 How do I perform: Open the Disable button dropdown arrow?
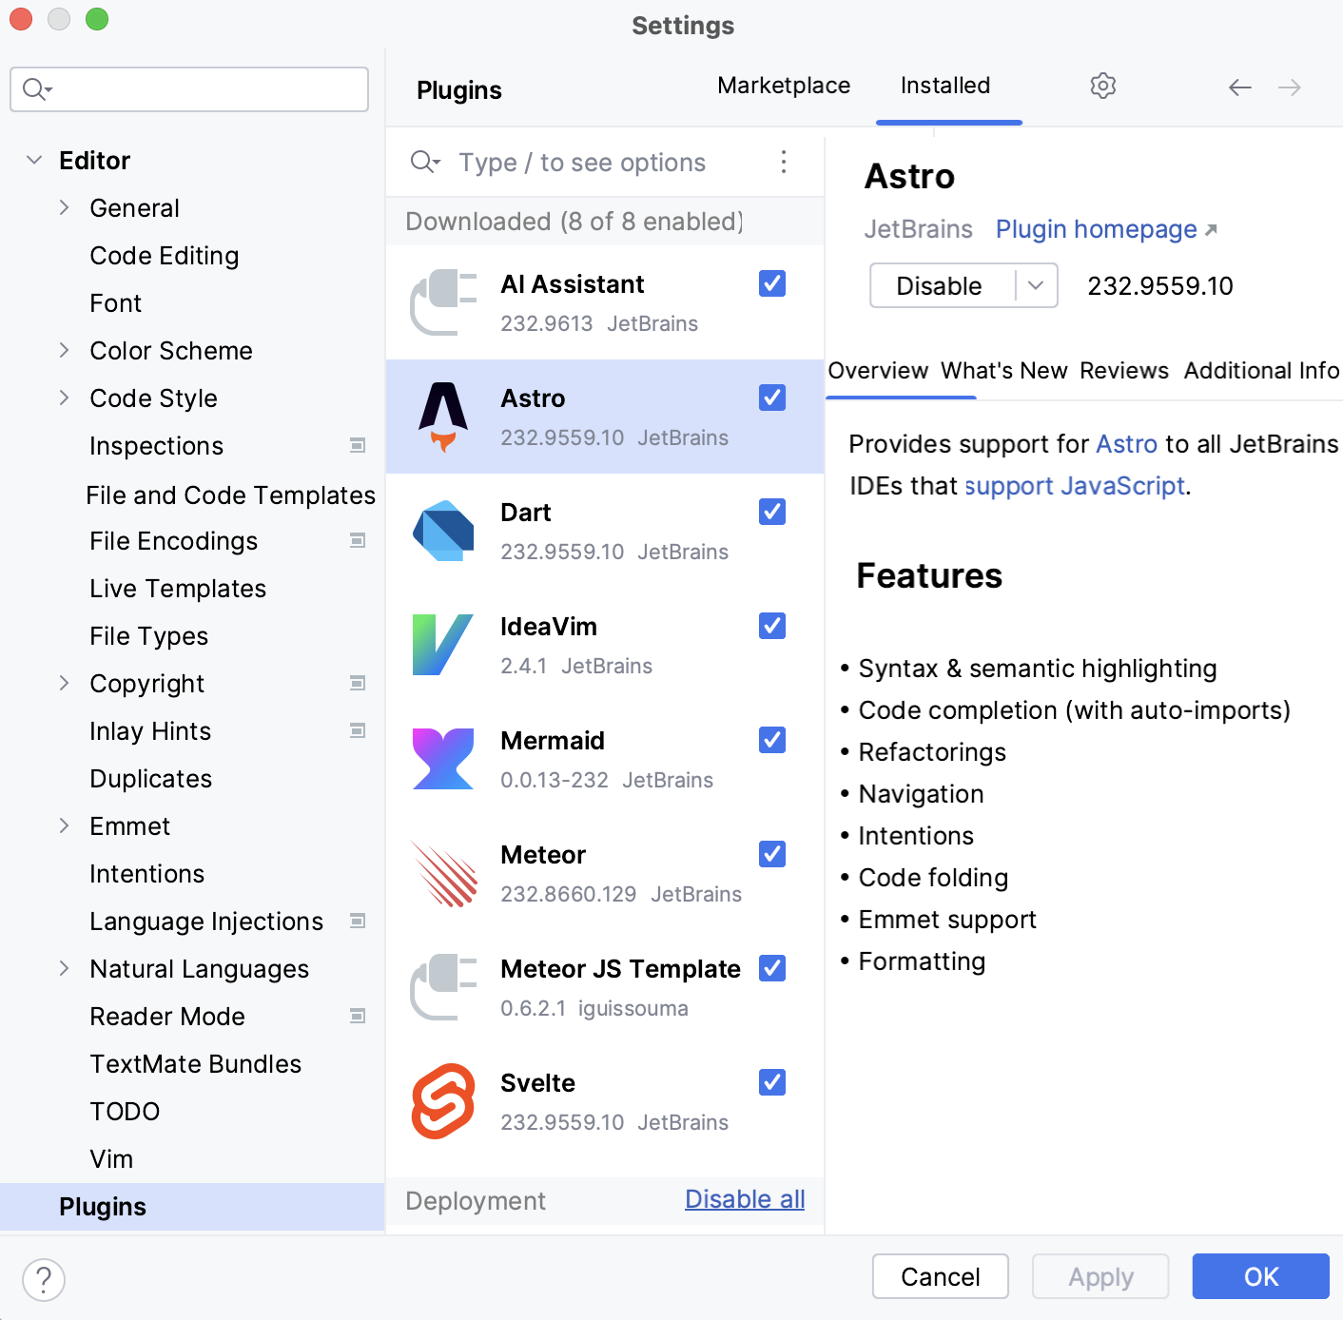coord(1037,285)
